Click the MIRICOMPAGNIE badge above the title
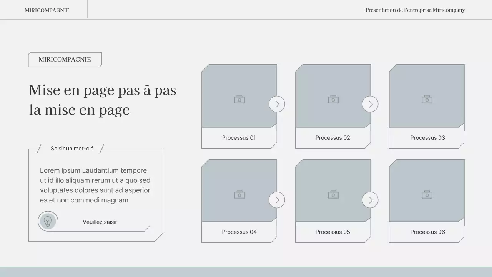The width and height of the screenshot is (492, 277). 65,60
